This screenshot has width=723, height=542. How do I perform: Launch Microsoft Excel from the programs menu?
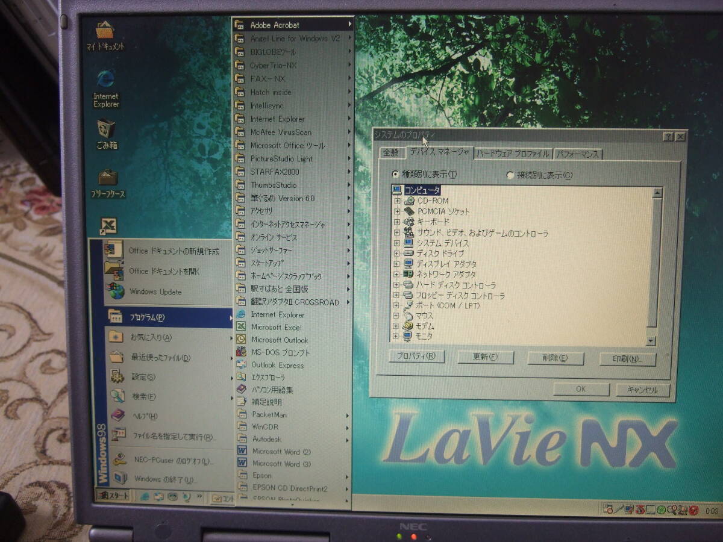tap(276, 328)
